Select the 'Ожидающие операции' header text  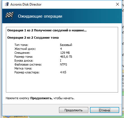[x=40, y=16]
